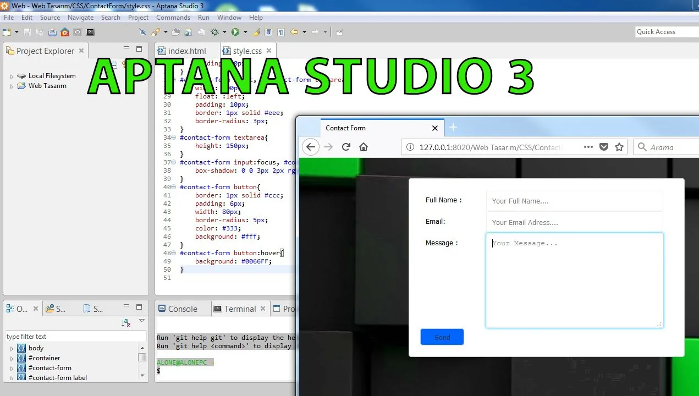
Task: Select the Web Tasarım project
Action: 47,86
